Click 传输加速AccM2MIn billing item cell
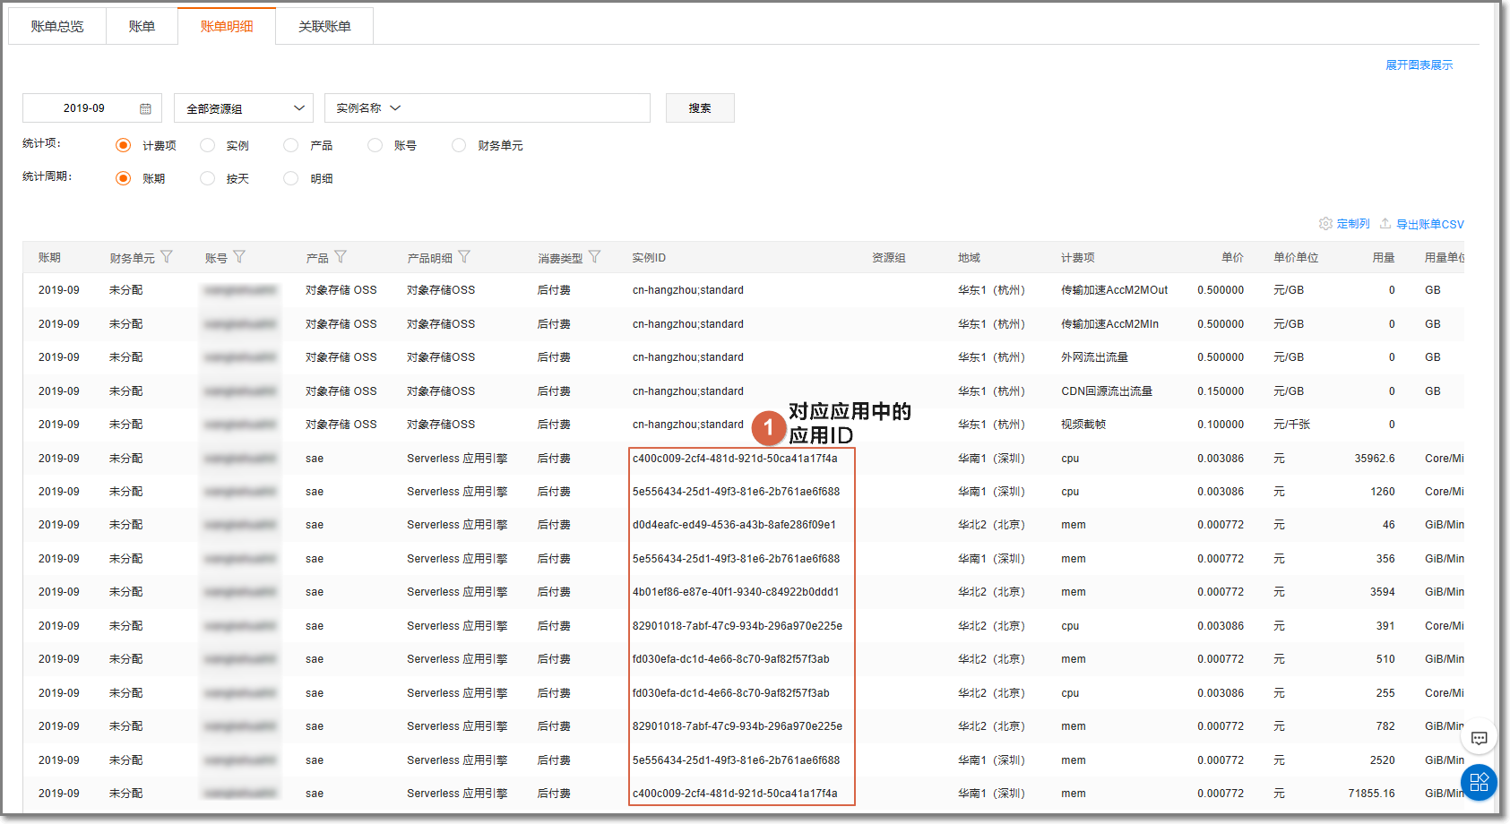Image resolution: width=1510 pixels, height=824 pixels. tap(1110, 324)
